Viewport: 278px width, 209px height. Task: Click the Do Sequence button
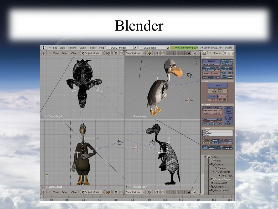click(x=218, y=90)
